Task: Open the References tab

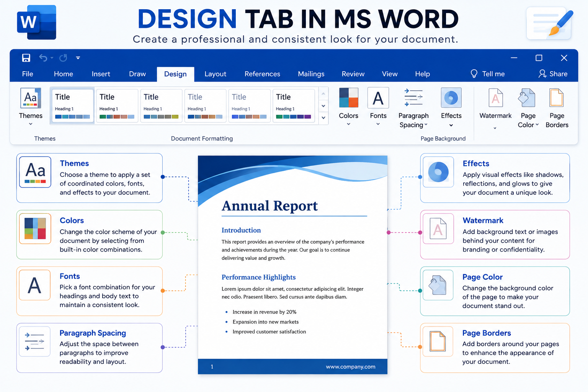Action: [262, 74]
